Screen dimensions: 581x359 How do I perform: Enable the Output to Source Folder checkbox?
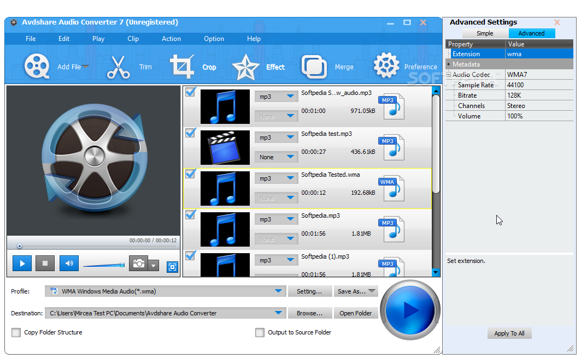tap(260, 332)
